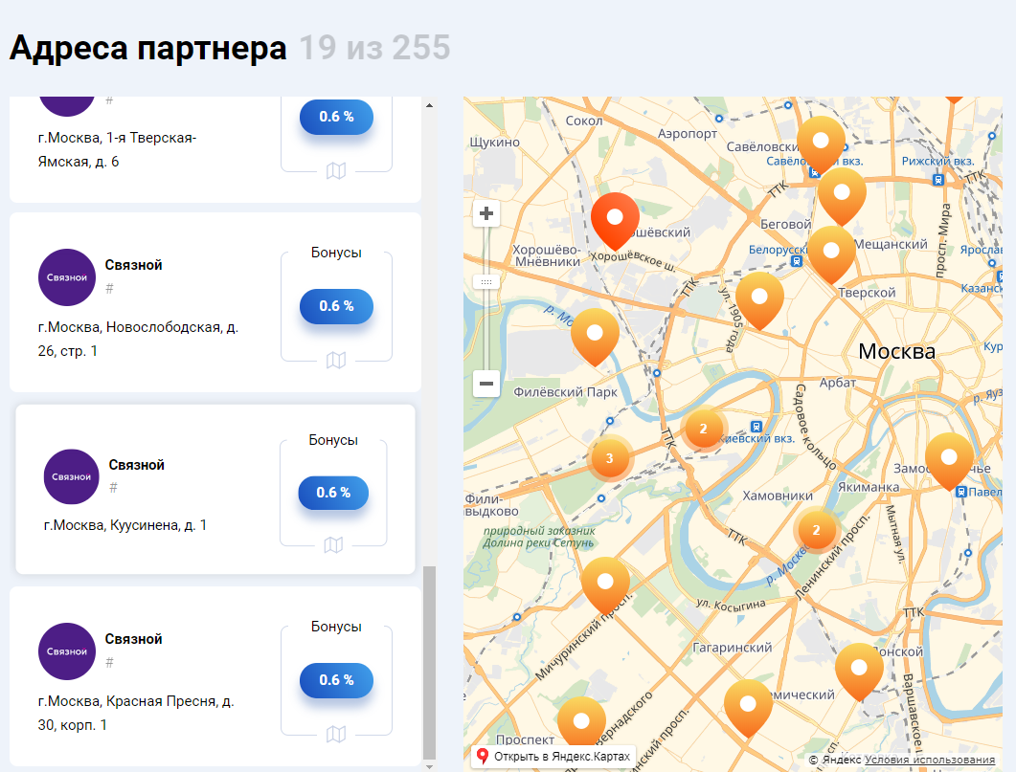
Task: Select address Красная Пресня, д. 30
Action: click(x=136, y=713)
